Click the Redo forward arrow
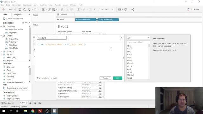Viewport: 203px width, 114px height. point(15,9)
